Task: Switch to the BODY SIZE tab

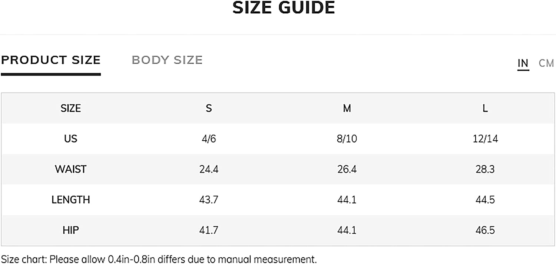Action: (167, 60)
